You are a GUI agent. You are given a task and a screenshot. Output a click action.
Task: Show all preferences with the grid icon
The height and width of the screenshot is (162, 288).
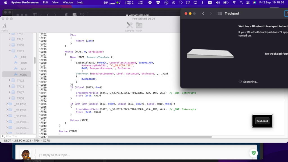[220, 14]
